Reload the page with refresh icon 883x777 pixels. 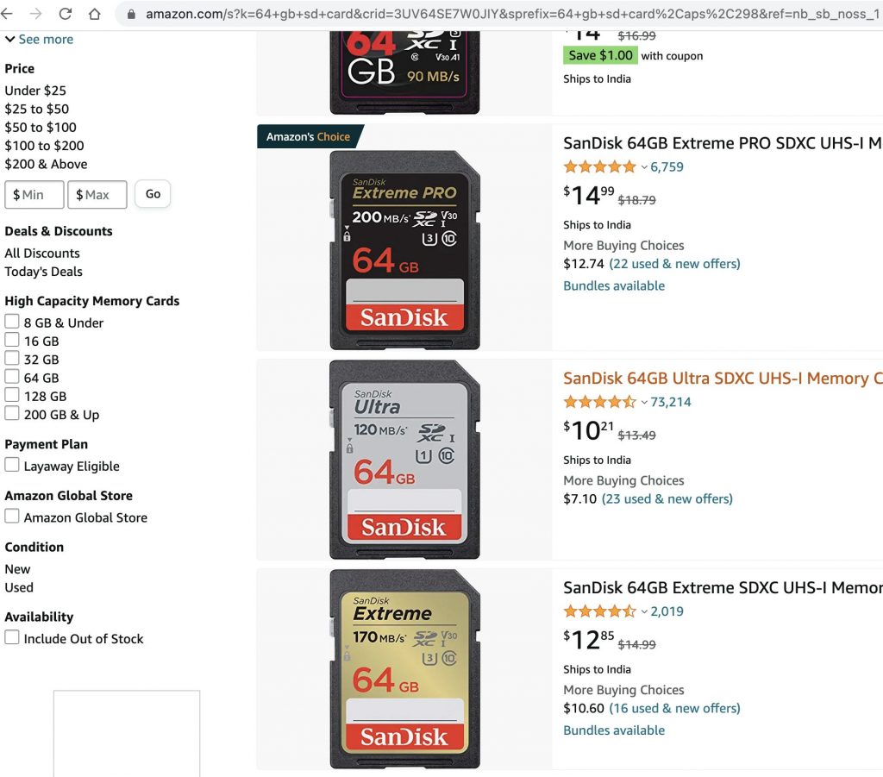(65, 14)
